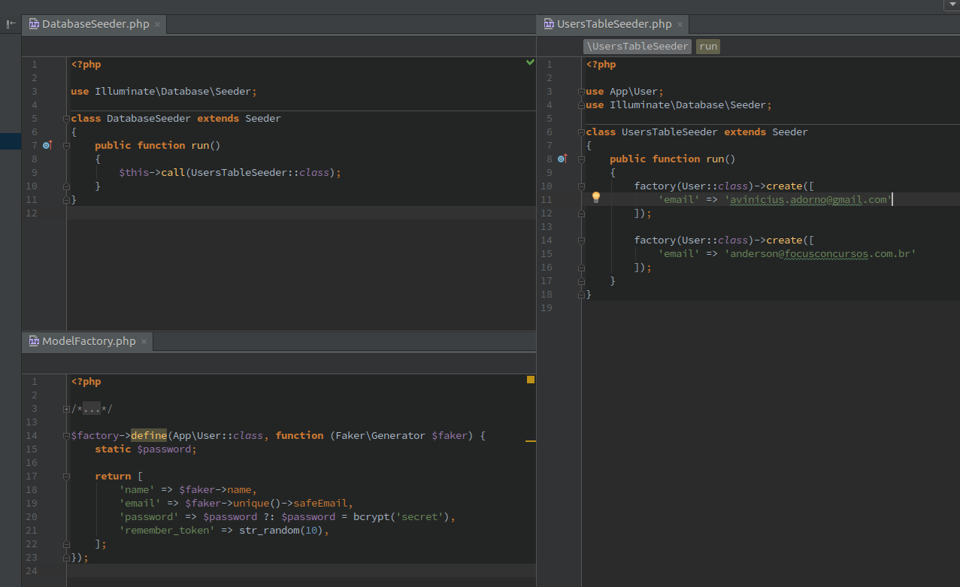The height and width of the screenshot is (587, 960).
Task: Close the UsersTableSeeder.php tab
Action: [680, 25]
